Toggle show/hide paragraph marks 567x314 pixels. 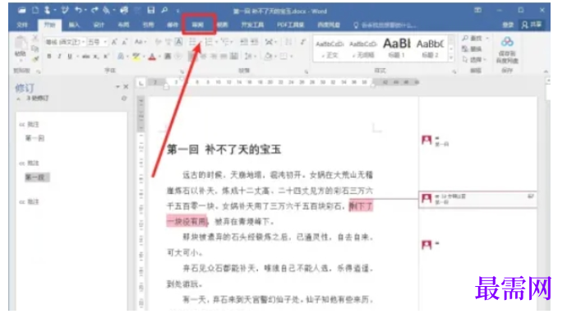(303, 42)
